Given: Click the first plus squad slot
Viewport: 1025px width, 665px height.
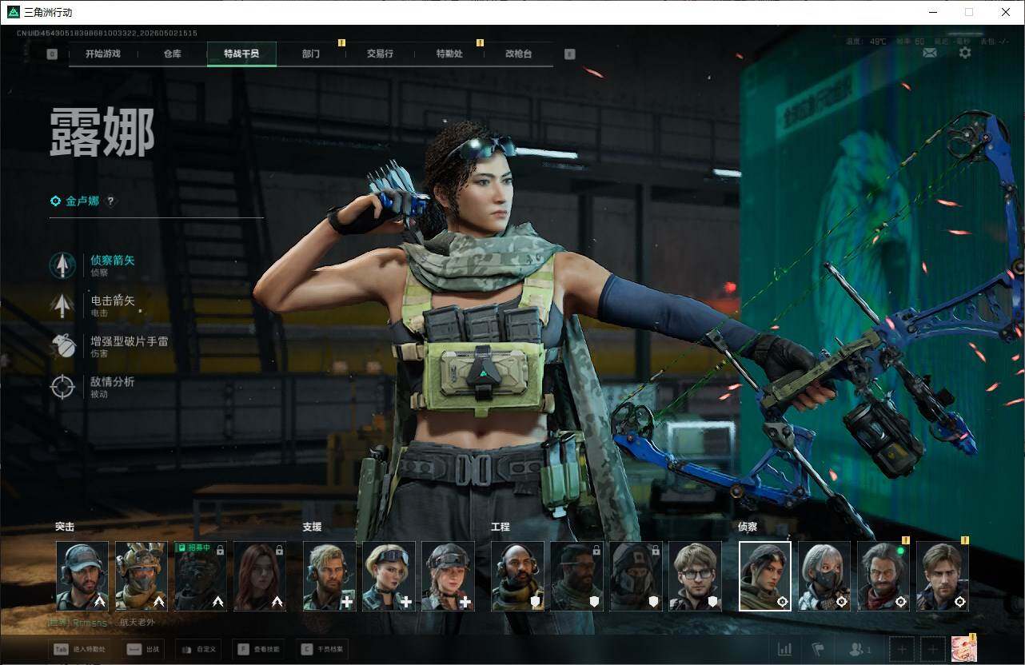Looking at the screenshot, I should 902,649.
